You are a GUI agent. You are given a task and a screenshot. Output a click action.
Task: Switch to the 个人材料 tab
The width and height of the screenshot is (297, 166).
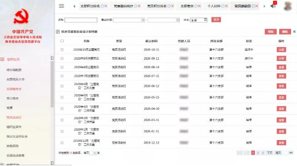pos(214,6)
